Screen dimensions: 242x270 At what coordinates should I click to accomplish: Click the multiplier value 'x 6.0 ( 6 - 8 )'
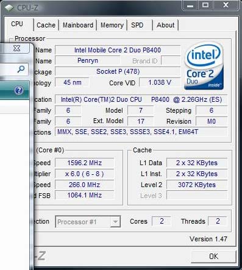click(x=85, y=174)
